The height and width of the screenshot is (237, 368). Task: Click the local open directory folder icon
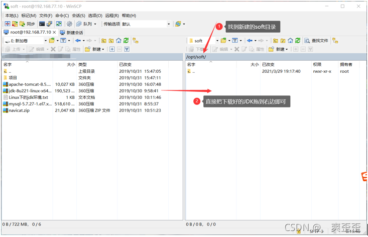pyautogui.click(x=52, y=41)
